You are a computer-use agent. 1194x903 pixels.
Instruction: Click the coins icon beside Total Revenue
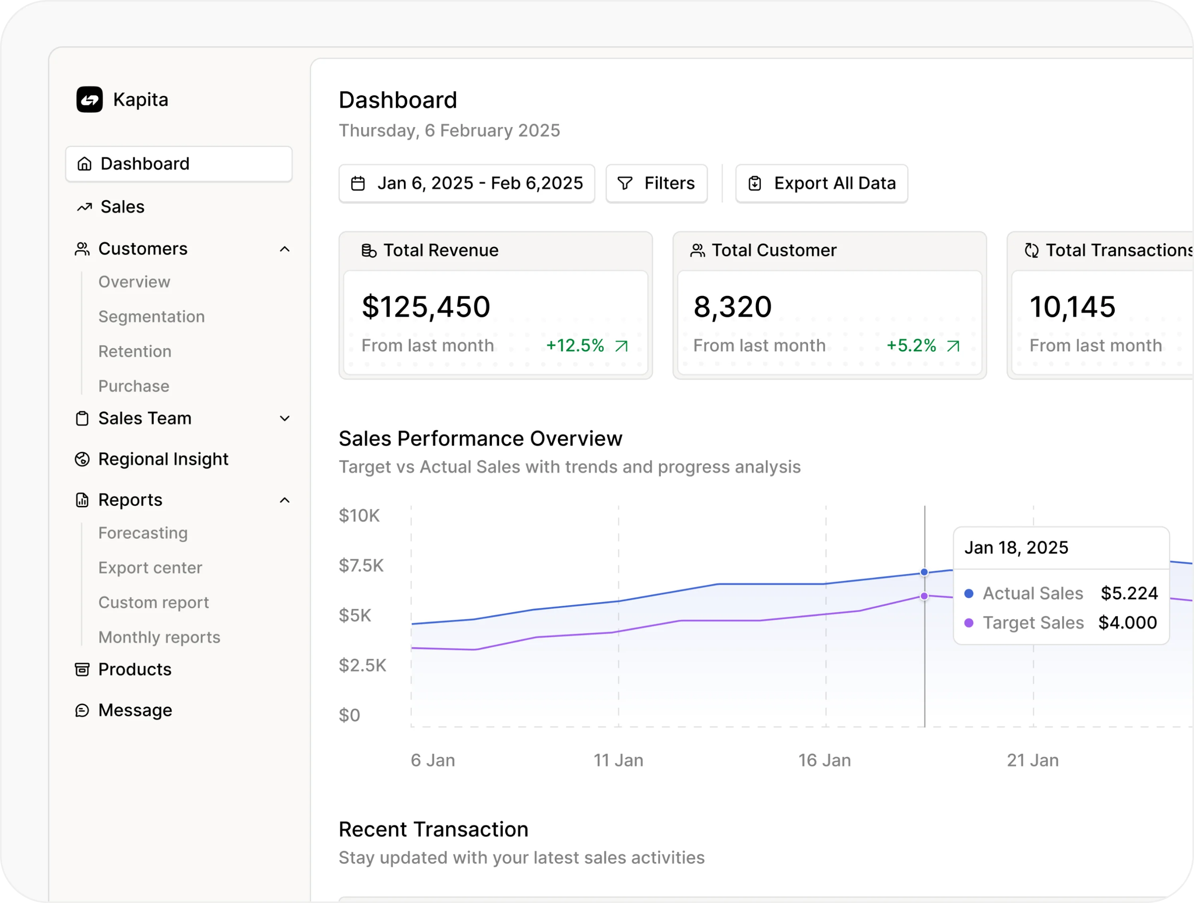pyautogui.click(x=369, y=251)
